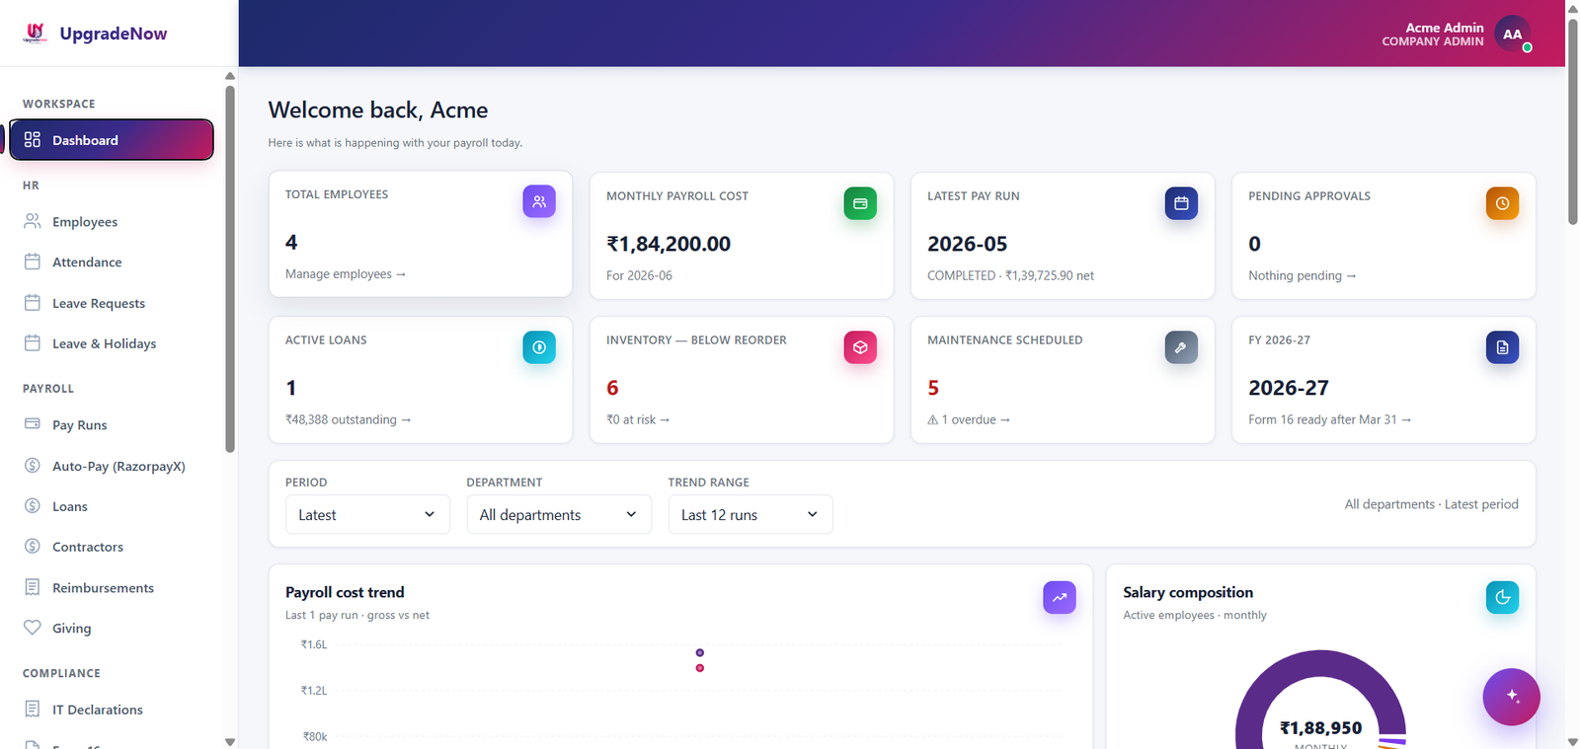
Task: Click the 1 overdue maintenance link
Action: (x=969, y=419)
